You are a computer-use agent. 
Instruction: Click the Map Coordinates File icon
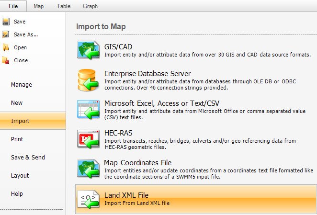coord(88,169)
